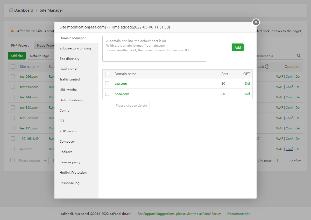Open the SSL settings tab
Image resolution: width=311 pixels, height=220 pixels.
(62, 121)
